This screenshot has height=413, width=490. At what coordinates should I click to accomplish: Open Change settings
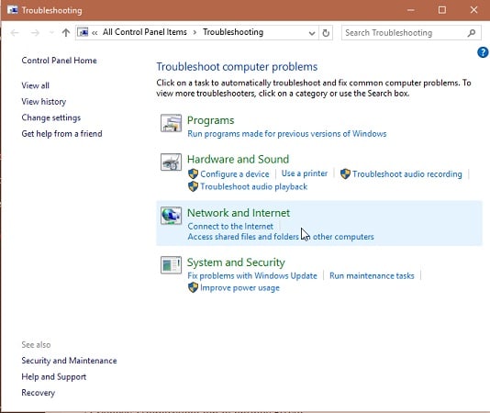click(x=51, y=117)
